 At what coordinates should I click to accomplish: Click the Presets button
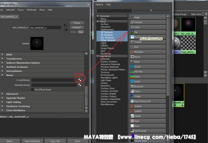[x=77, y=27]
